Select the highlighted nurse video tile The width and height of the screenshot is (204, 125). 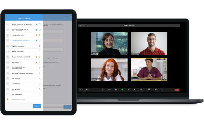[149, 69]
